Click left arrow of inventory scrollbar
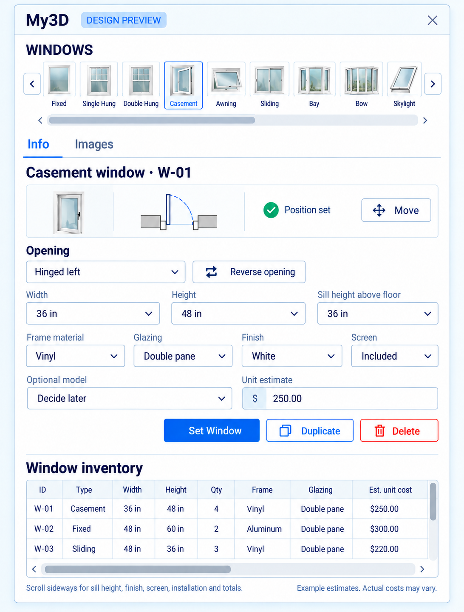 click(34, 569)
